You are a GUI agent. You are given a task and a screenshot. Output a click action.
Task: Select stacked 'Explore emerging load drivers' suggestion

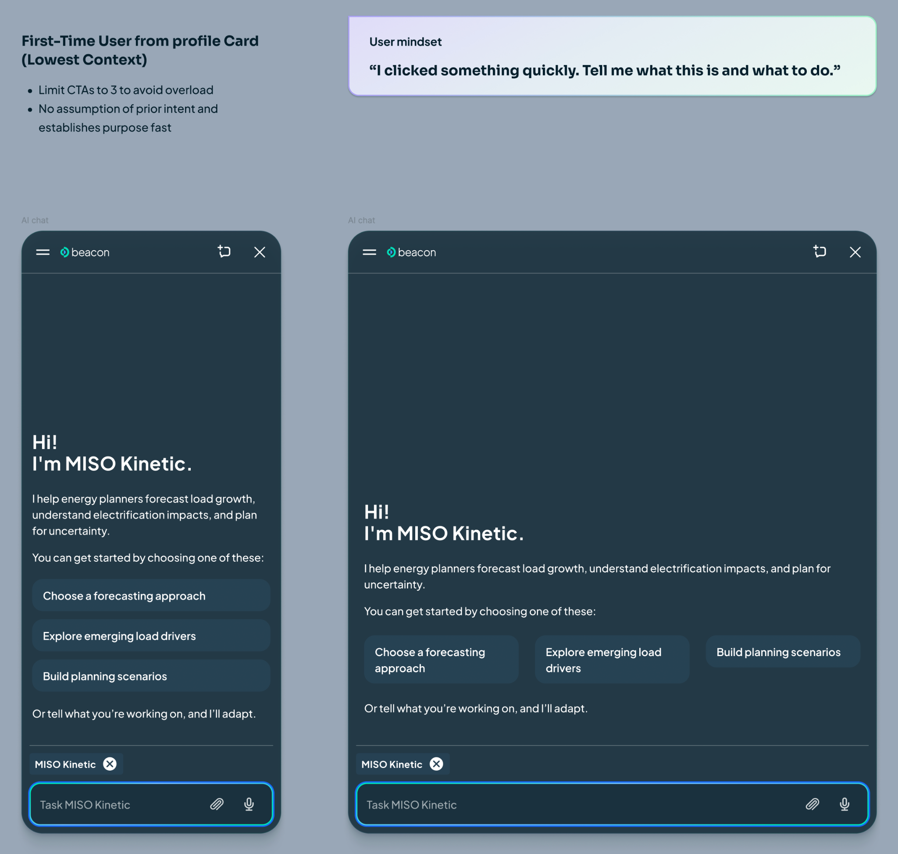click(151, 635)
